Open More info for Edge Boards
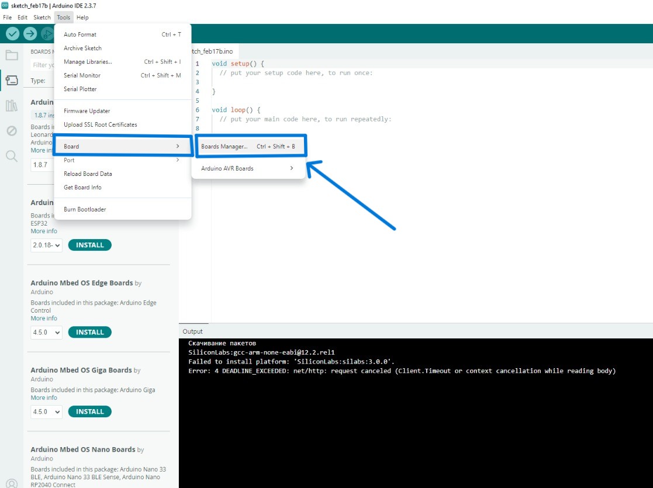Image resolution: width=653 pixels, height=488 pixels. click(44, 318)
